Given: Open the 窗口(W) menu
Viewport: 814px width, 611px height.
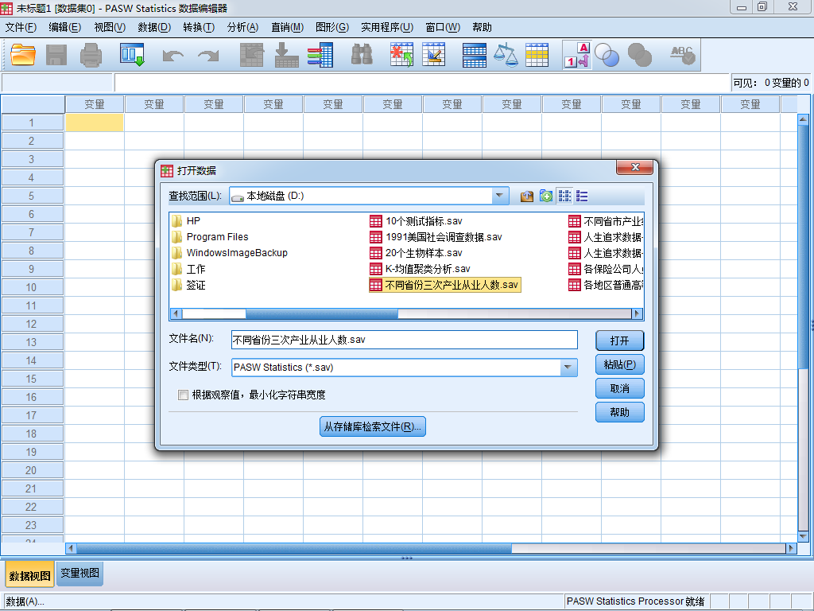Looking at the screenshot, I should pyautogui.click(x=443, y=28).
